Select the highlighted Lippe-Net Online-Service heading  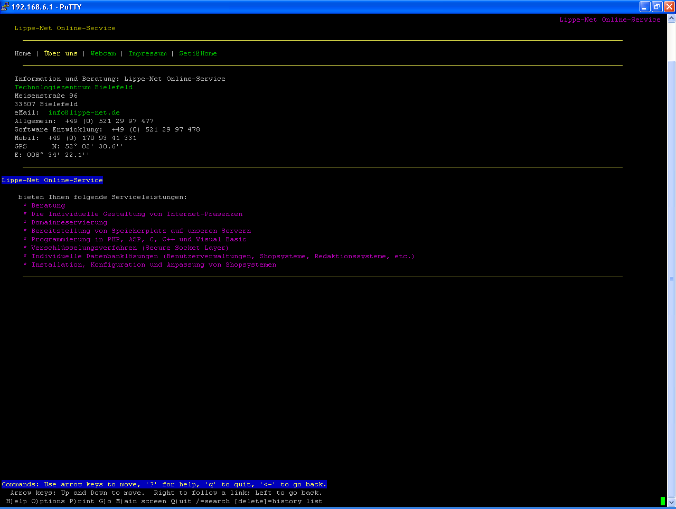tap(52, 180)
